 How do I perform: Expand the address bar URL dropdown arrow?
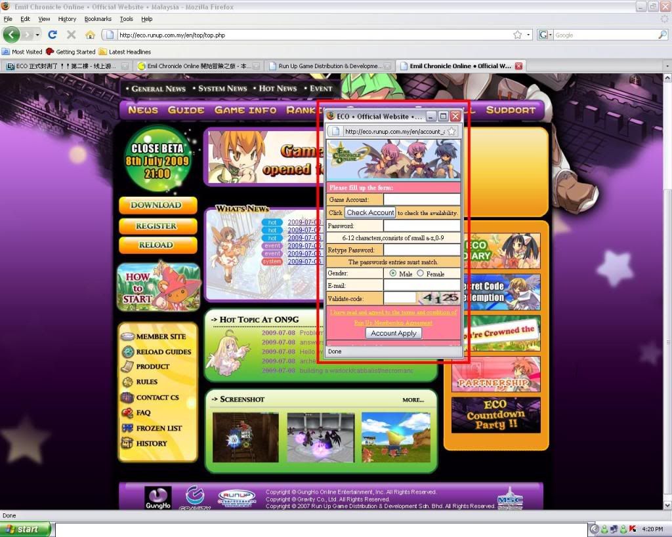tap(528, 35)
